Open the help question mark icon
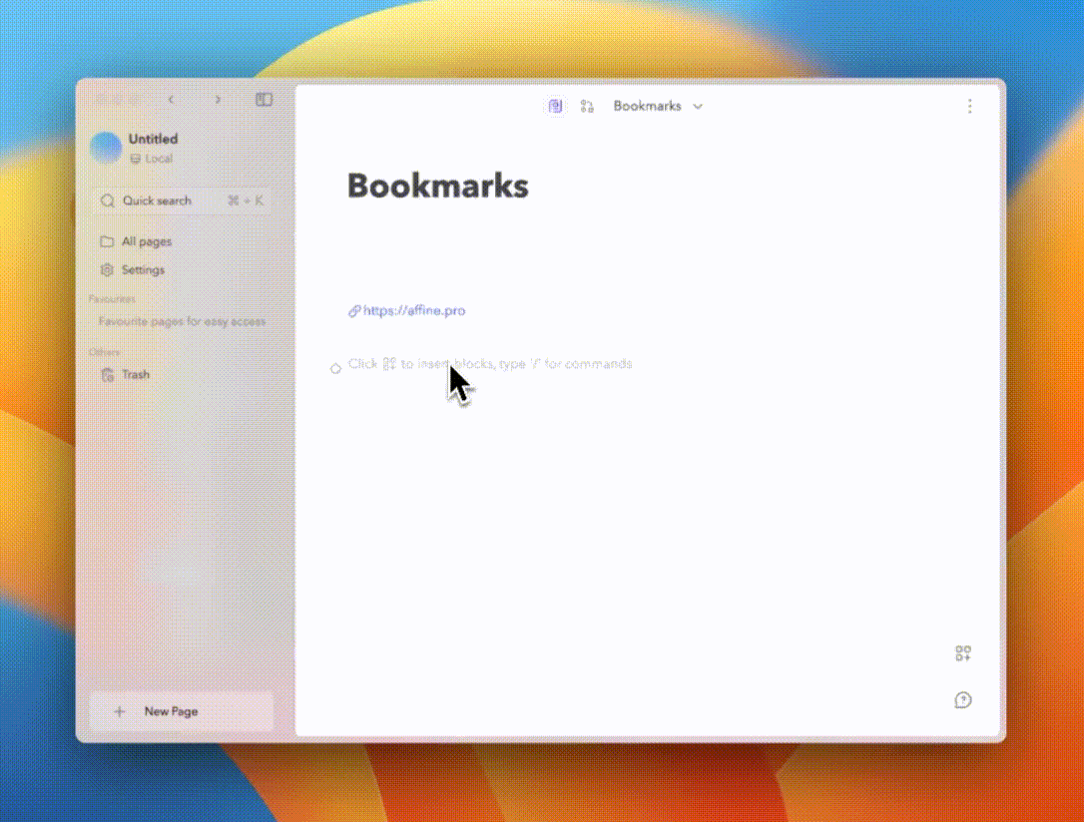The width and height of the screenshot is (1084, 822). pyautogui.click(x=963, y=700)
